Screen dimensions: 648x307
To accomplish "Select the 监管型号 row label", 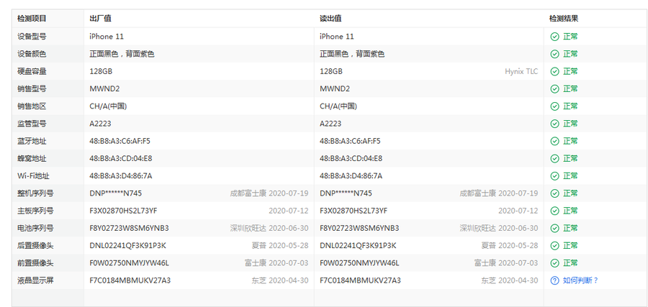I will coord(32,124).
